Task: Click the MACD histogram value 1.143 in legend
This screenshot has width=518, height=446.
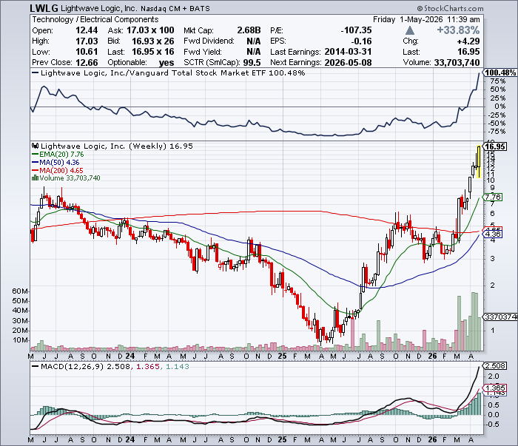Action: tap(178, 366)
